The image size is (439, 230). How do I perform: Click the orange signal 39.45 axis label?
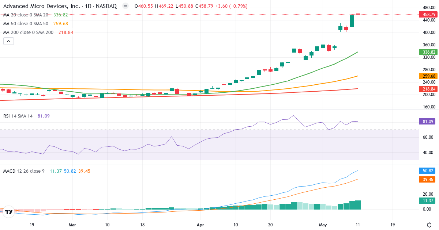pos(427,179)
